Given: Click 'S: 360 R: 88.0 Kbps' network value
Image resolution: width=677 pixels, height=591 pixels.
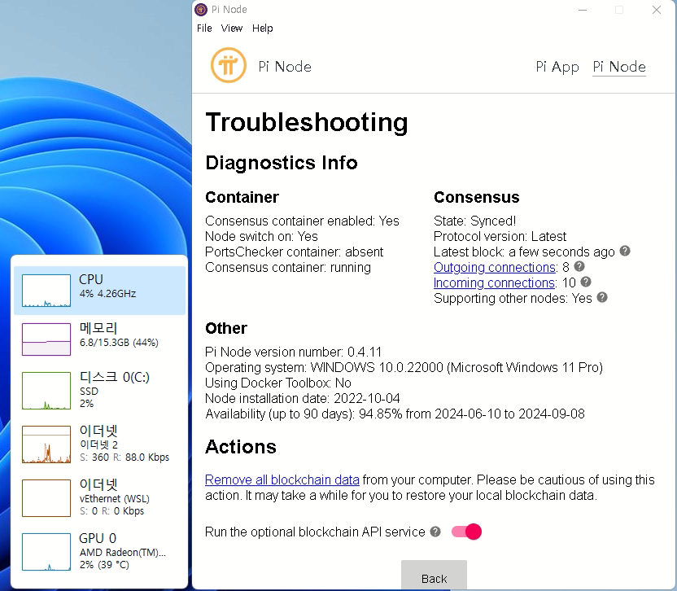Looking at the screenshot, I should 124,457.
